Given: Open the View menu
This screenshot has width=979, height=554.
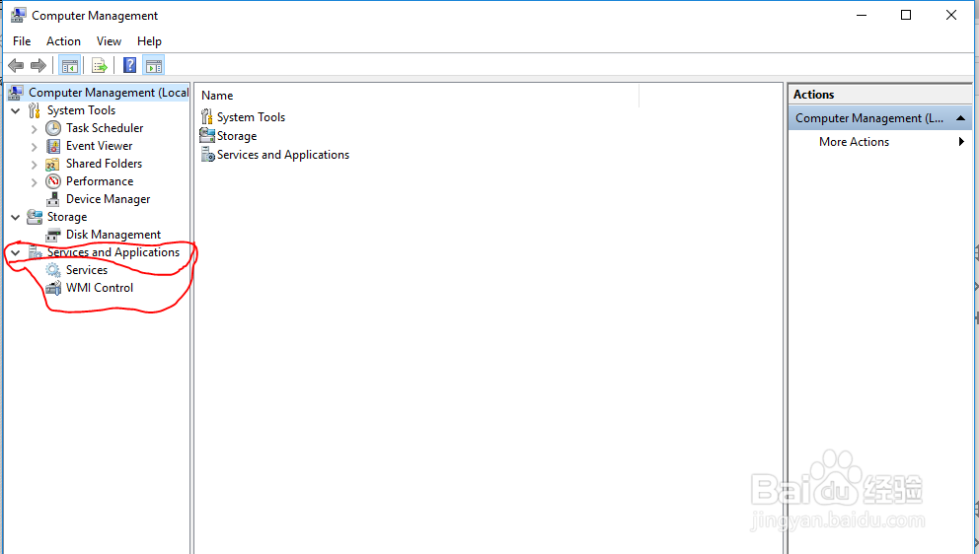Looking at the screenshot, I should 109,41.
